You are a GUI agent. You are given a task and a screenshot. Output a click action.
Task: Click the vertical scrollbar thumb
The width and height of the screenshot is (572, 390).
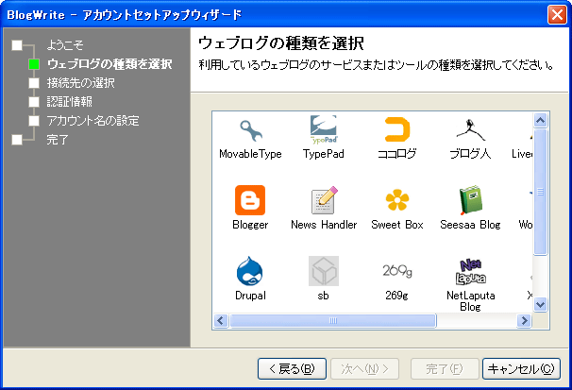540,192
